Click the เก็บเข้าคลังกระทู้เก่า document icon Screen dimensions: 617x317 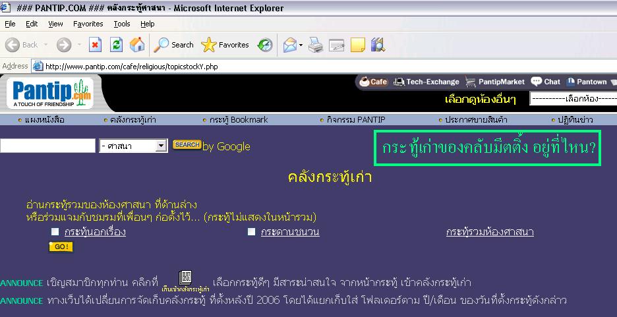(185, 279)
